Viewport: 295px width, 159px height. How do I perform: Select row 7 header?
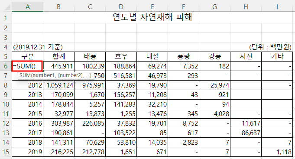(x=6, y=76)
